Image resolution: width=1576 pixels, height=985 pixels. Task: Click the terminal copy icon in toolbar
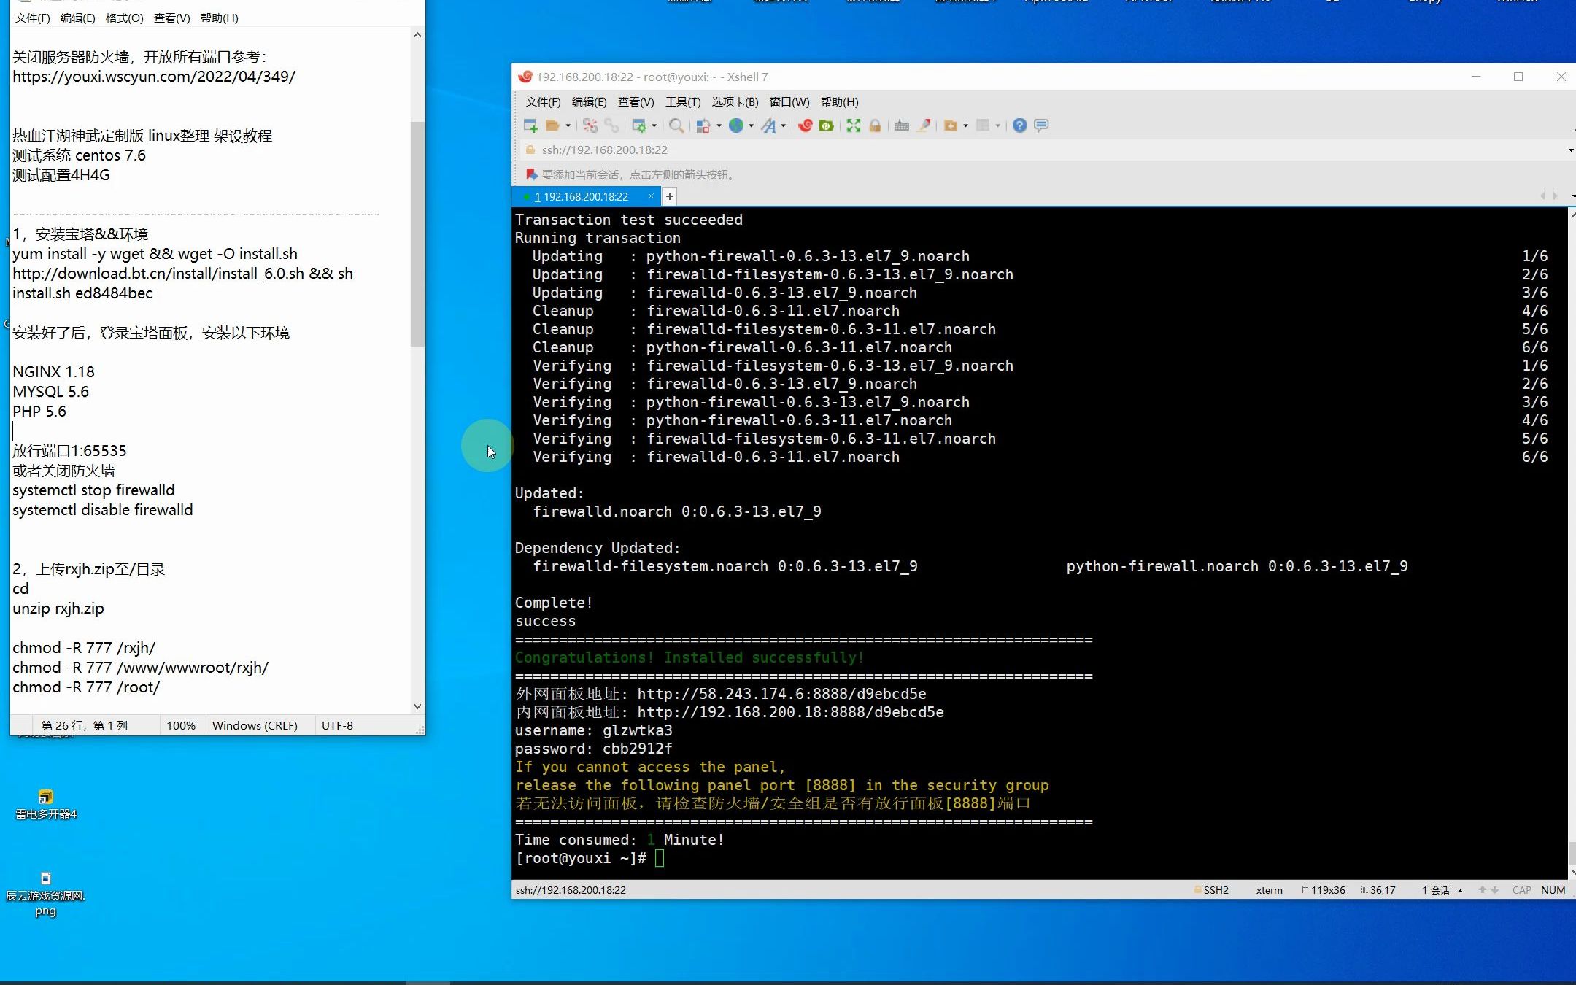point(700,125)
